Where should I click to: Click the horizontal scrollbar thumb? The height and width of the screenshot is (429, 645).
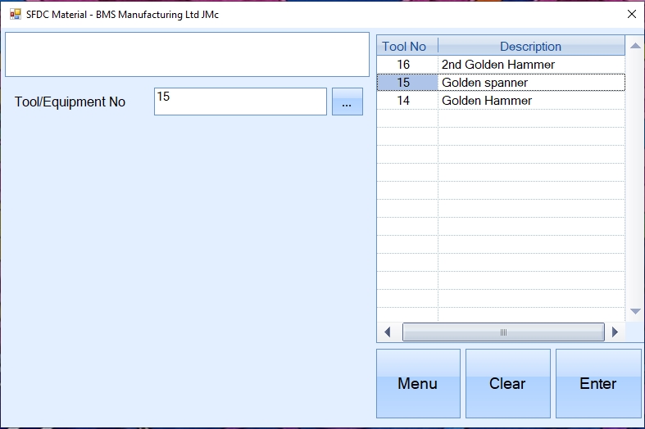(502, 332)
